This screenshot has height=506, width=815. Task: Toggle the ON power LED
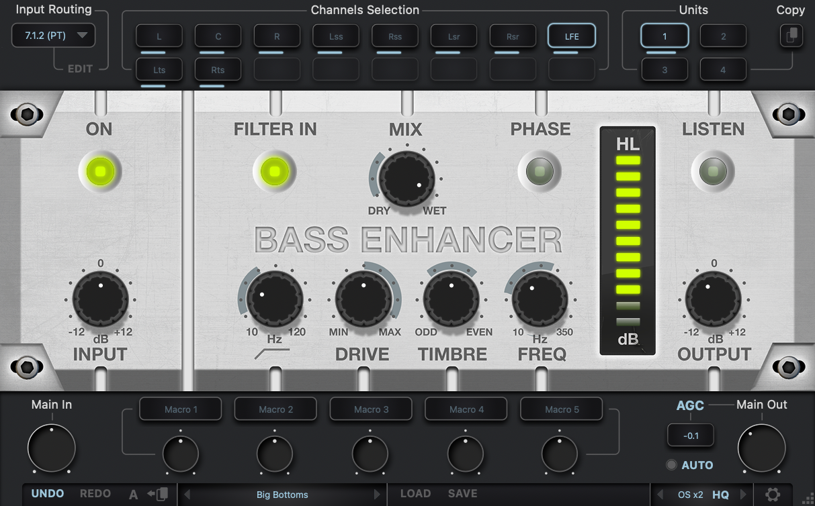[x=100, y=172]
